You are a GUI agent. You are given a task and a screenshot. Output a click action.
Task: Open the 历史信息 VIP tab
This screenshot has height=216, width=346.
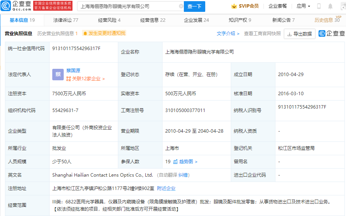click(x=327, y=19)
